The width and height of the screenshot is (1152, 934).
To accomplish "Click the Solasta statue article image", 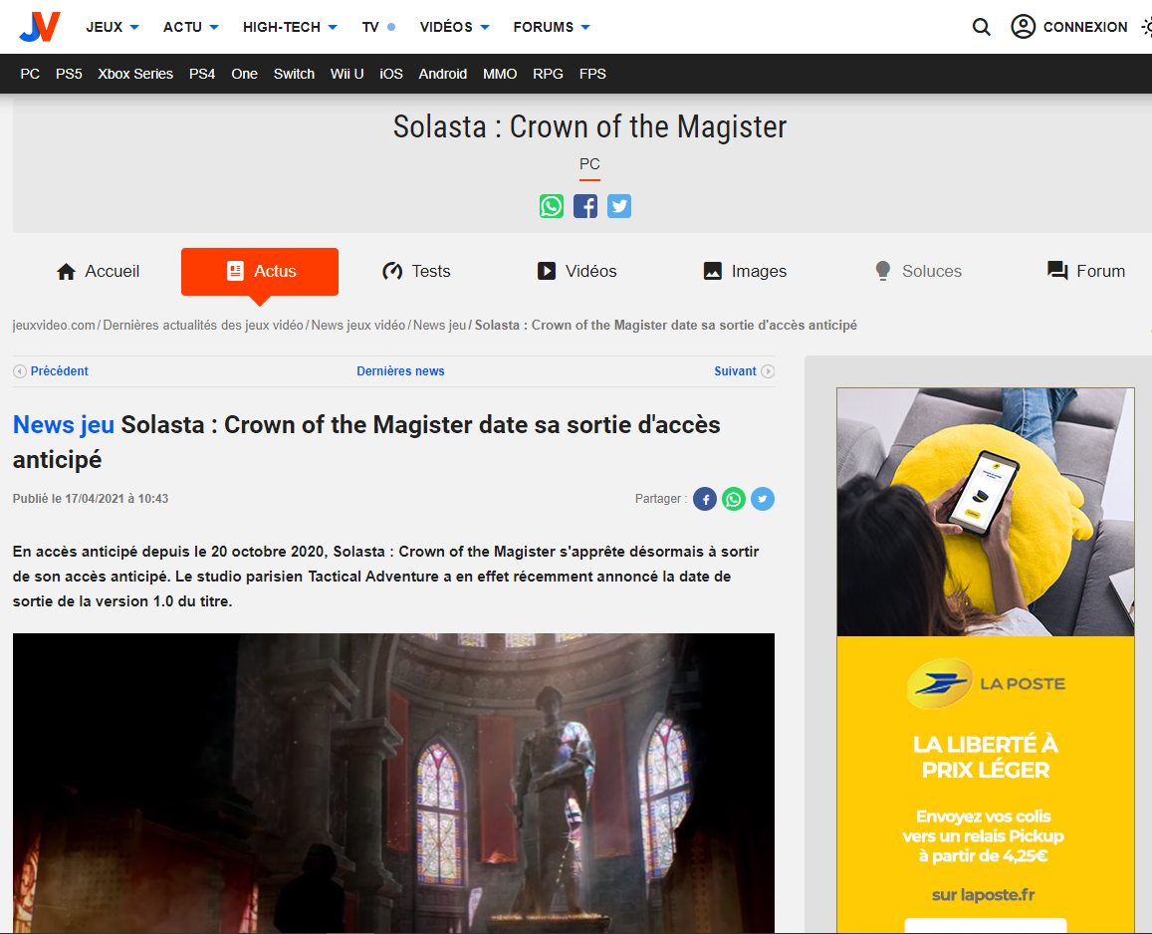I will (394, 783).
